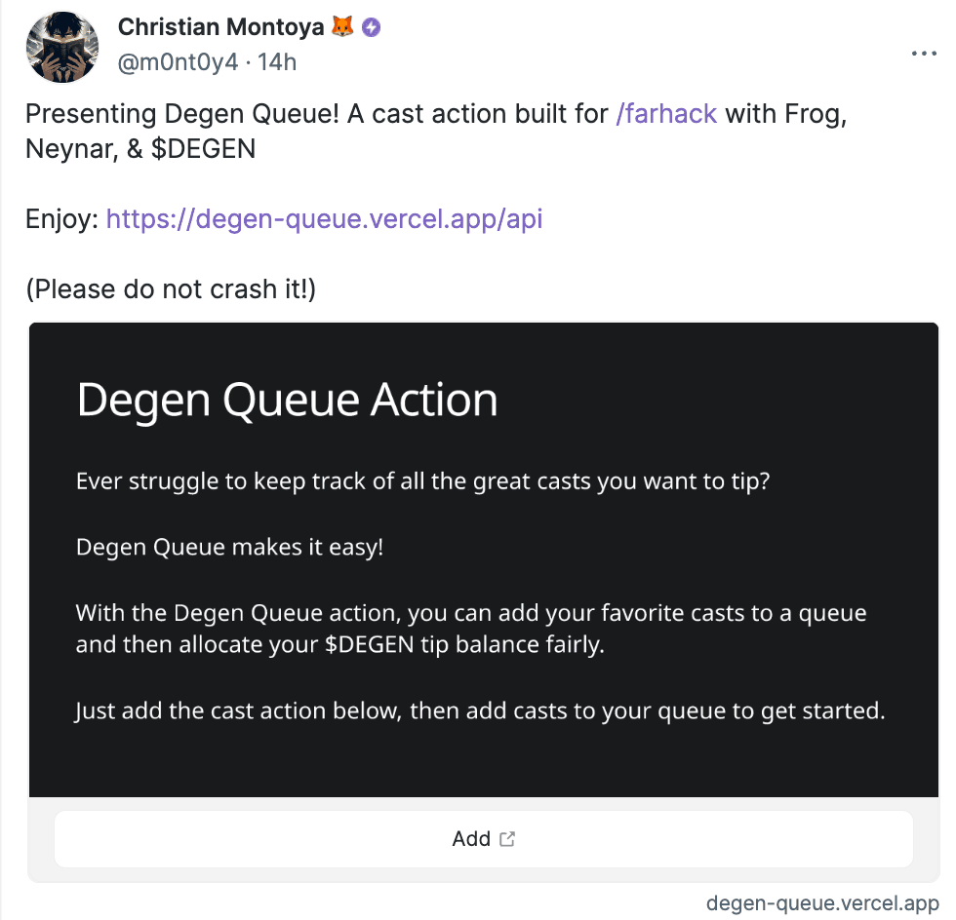Click the 14h timestamp
The image size is (956, 920).
tap(277, 62)
